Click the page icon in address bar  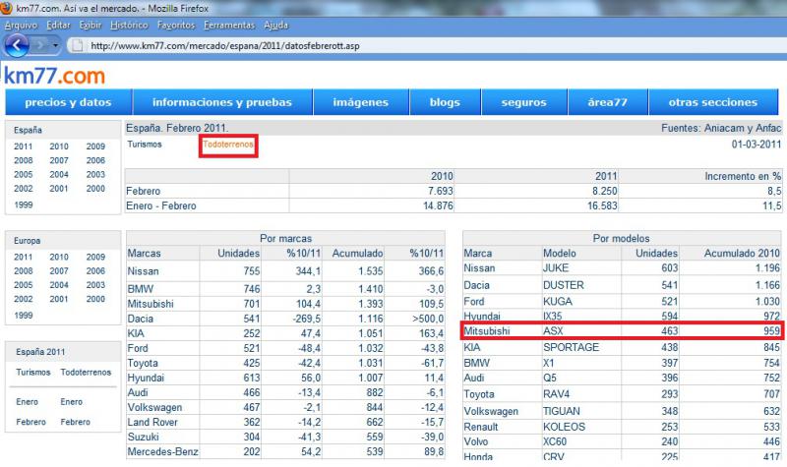point(77,45)
